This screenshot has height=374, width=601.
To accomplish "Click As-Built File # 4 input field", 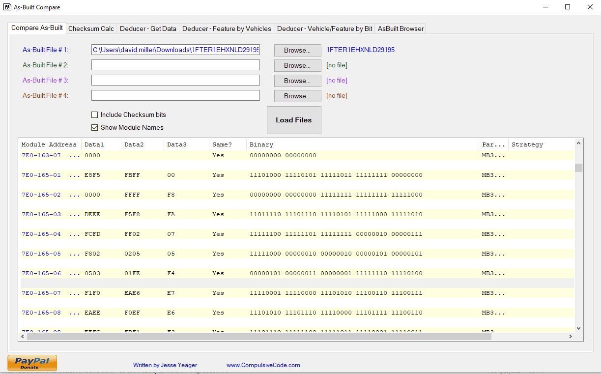I will pos(175,96).
